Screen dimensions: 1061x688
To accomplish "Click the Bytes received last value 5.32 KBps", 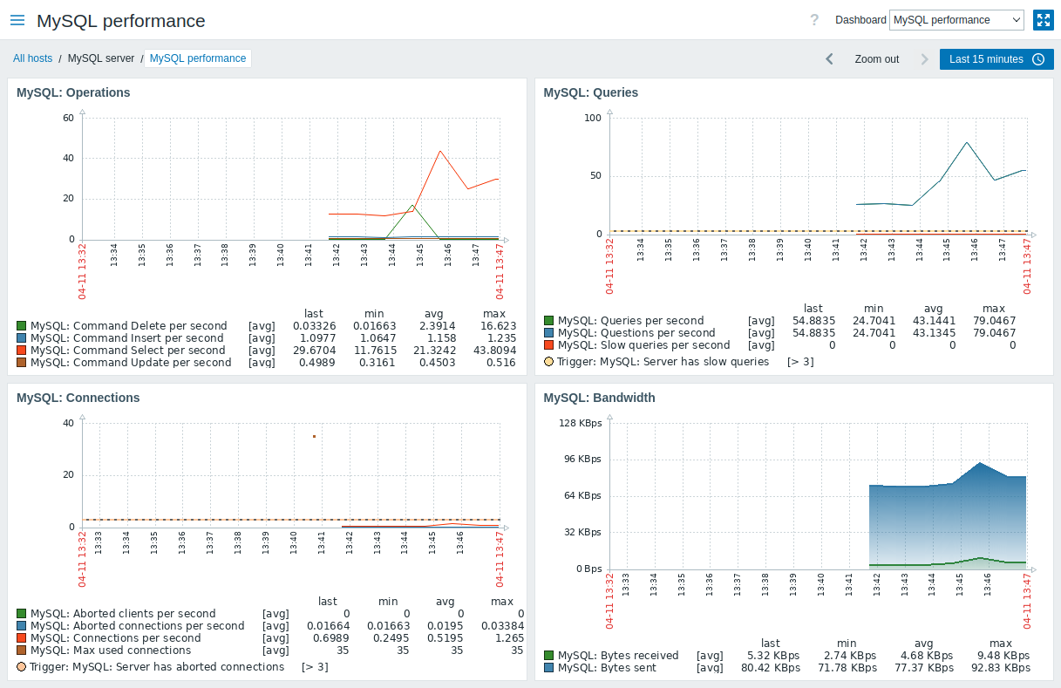I will (x=773, y=656).
